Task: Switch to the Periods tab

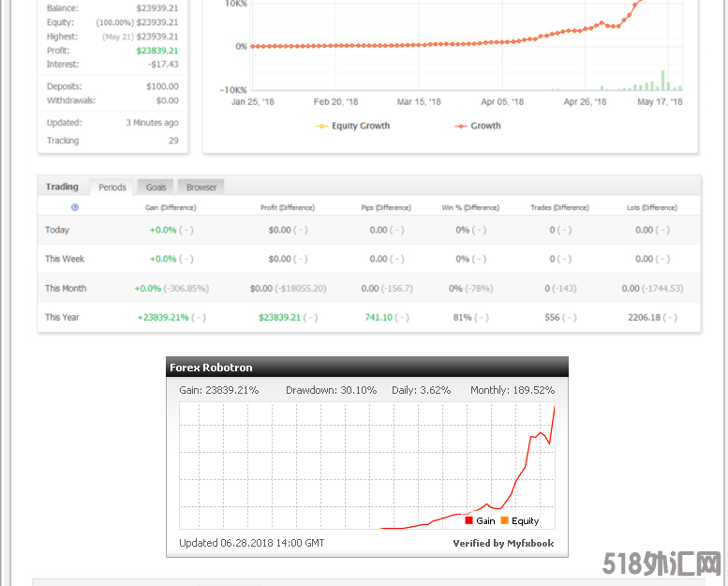Action: point(111,188)
